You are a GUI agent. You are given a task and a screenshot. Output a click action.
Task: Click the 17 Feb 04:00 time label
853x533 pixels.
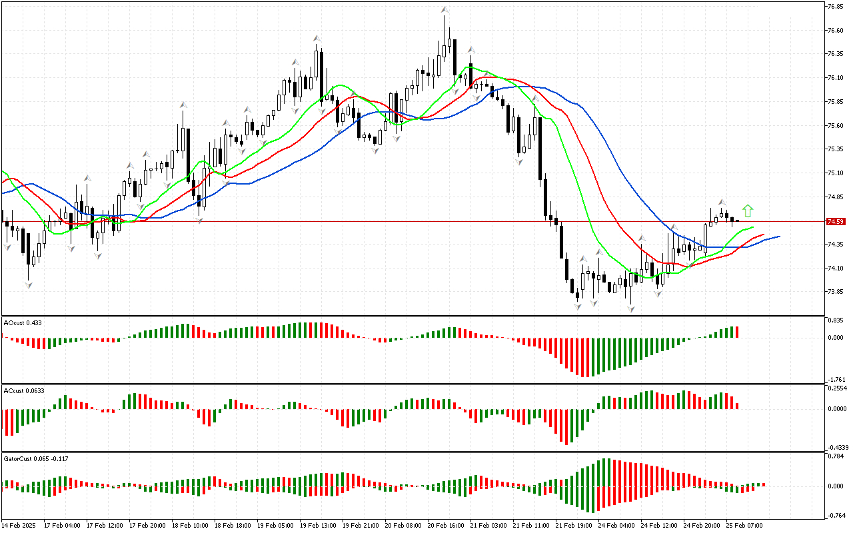[62, 525]
